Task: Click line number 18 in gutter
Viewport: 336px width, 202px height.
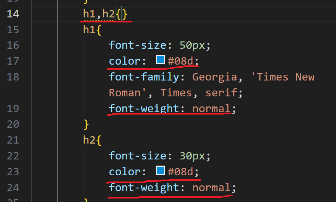Action: [13, 77]
